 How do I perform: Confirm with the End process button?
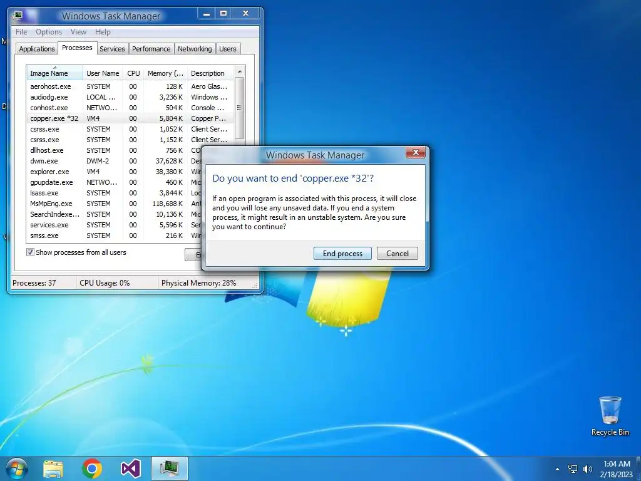point(342,254)
